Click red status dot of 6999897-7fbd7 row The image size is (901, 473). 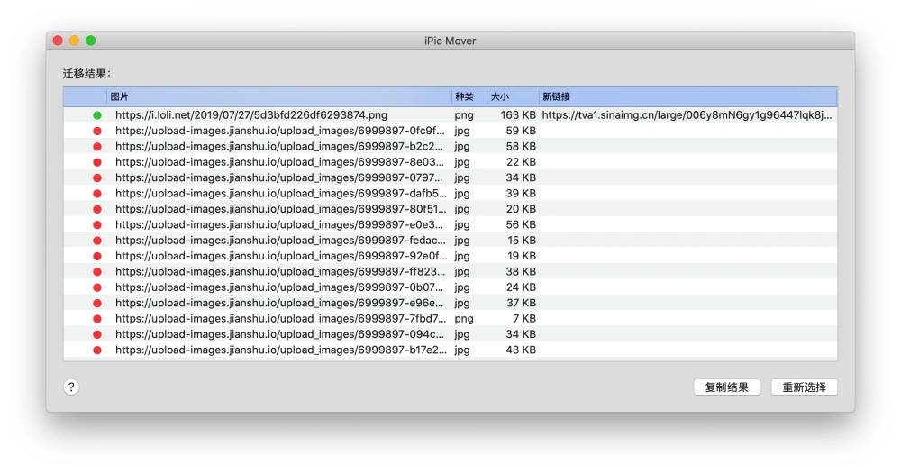click(x=97, y=319)
